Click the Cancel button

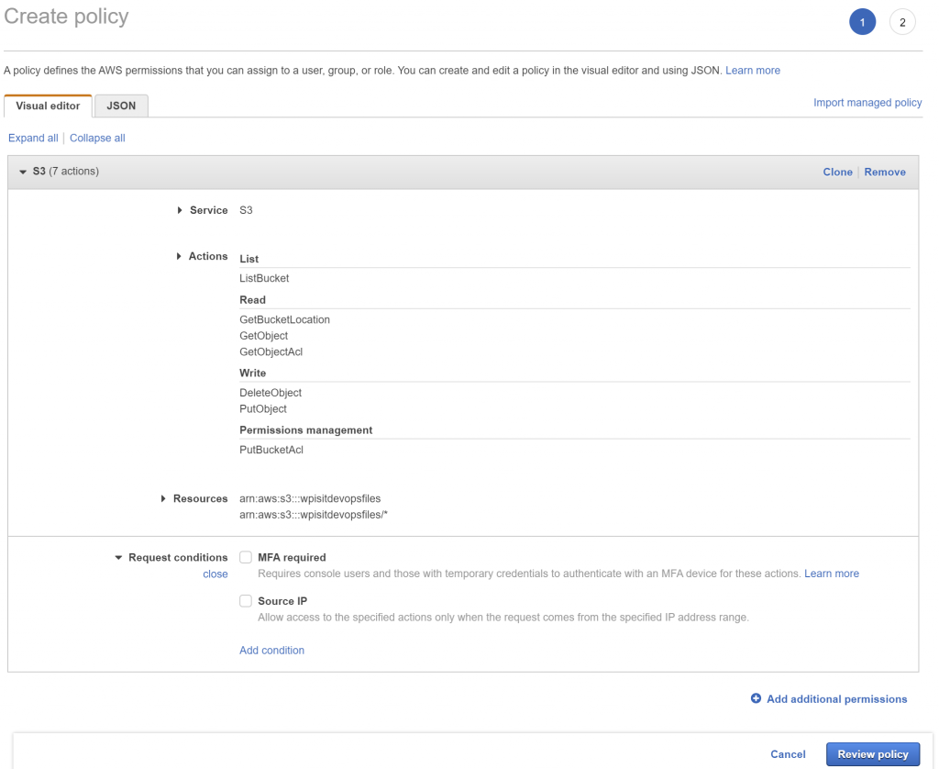(788, 754)
